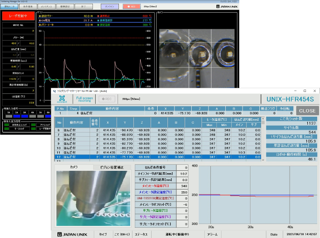Click the emergency stop switch green indicator

click(7, 125)
